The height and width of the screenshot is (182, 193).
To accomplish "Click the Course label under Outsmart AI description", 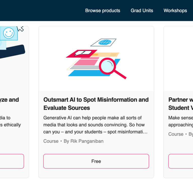I will coord(51,141).
